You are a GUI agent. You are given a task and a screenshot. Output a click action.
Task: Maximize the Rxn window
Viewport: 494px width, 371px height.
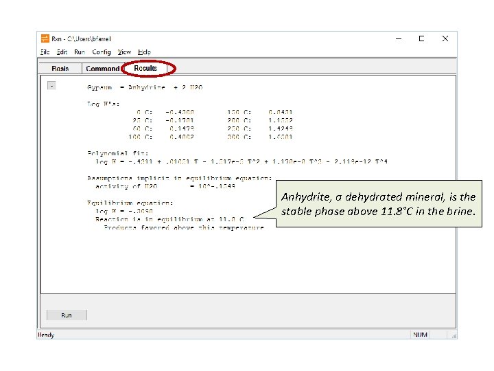(421, 38)
